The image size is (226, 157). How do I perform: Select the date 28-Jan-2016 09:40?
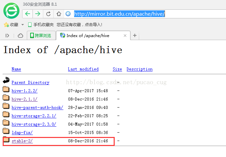click(x=88, y=108)
